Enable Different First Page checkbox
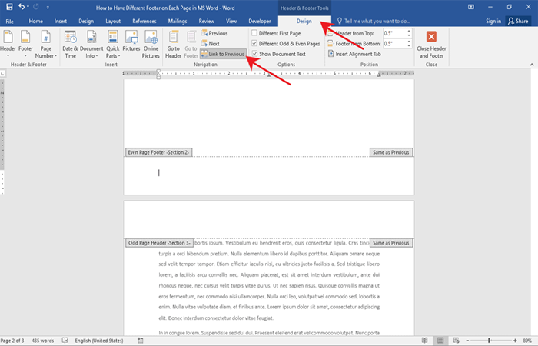The width and height of the screenshot is (538, 346). (x=255, y=34)
